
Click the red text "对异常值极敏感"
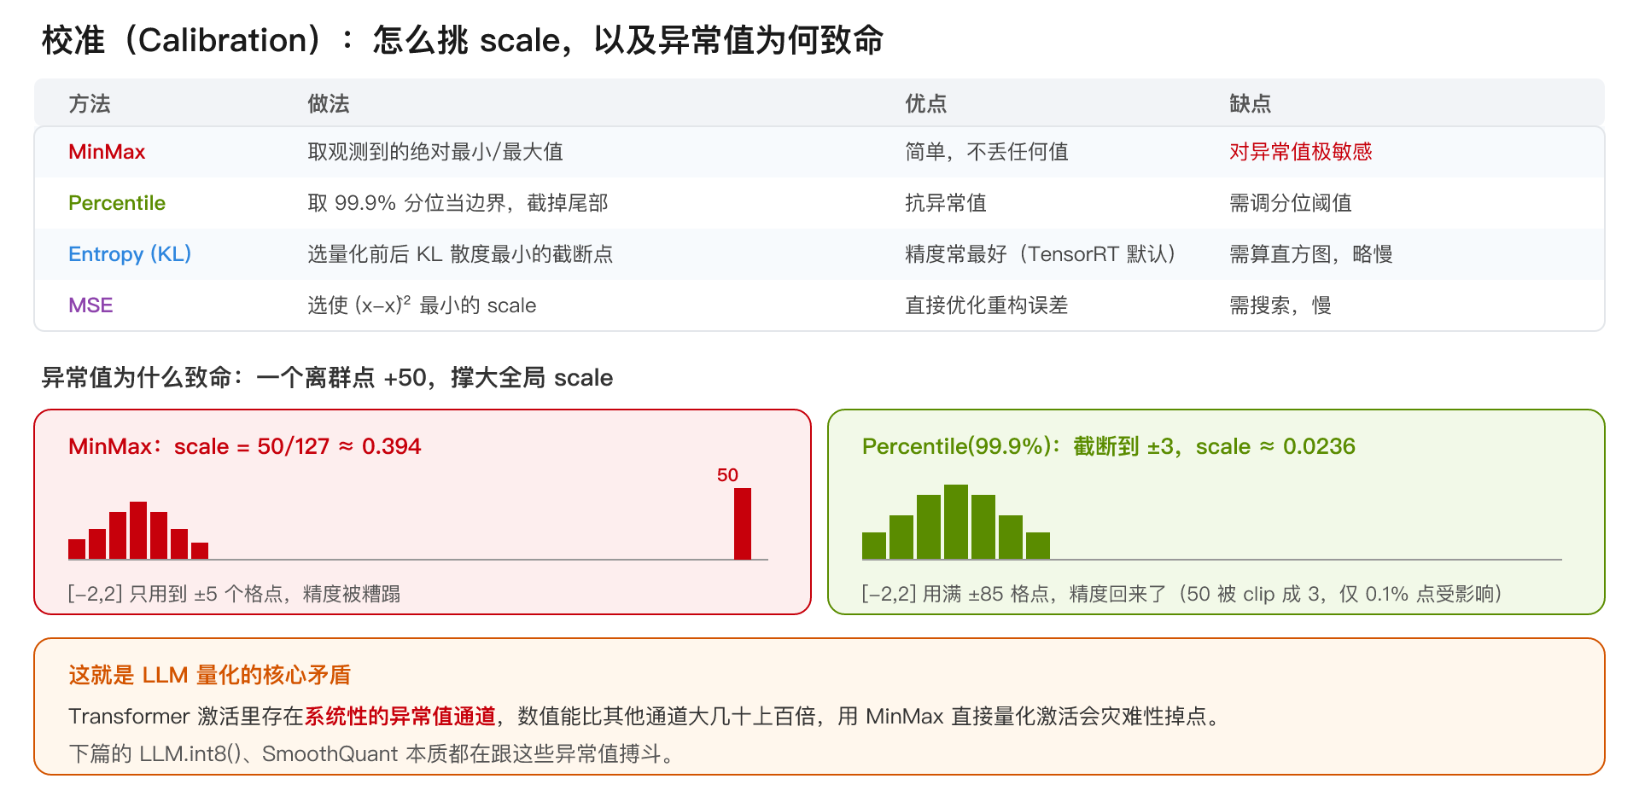pyautogui.click(x=1301, y=152)
